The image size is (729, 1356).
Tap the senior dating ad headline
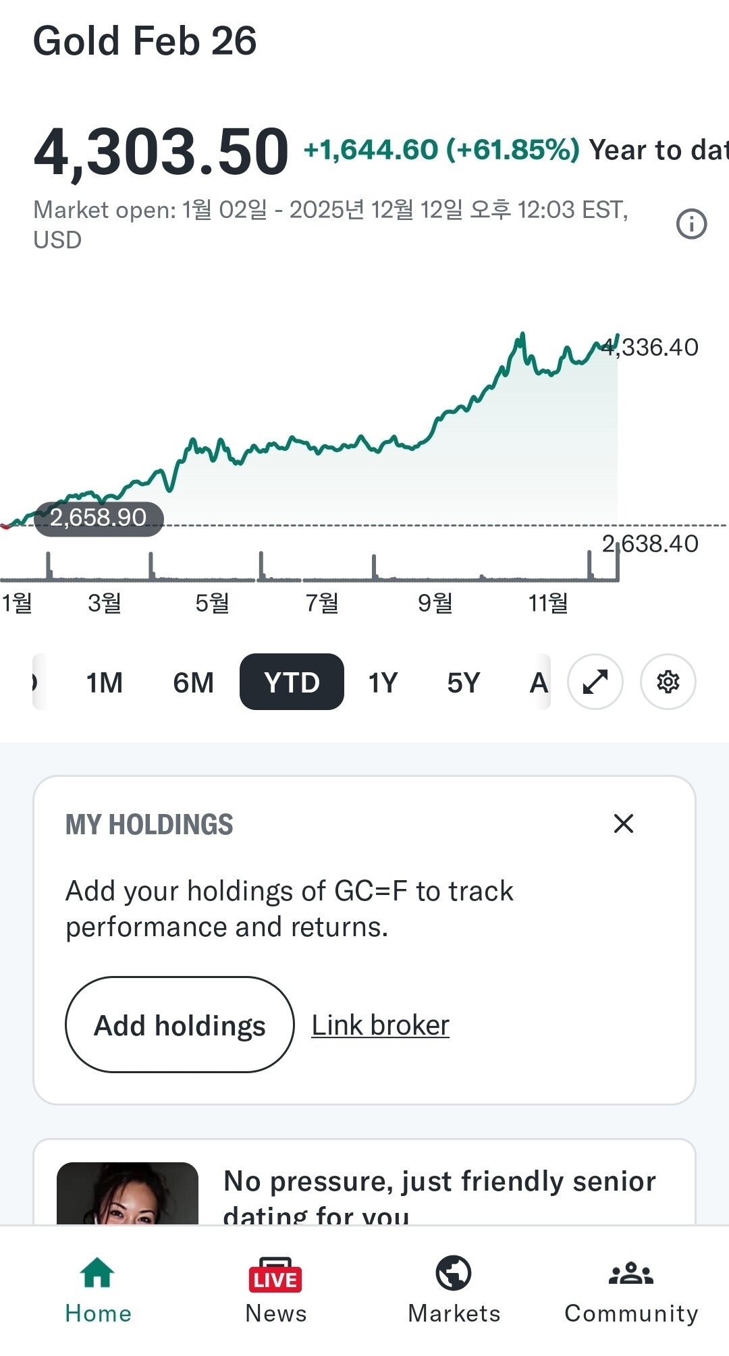click(439, 1196)
